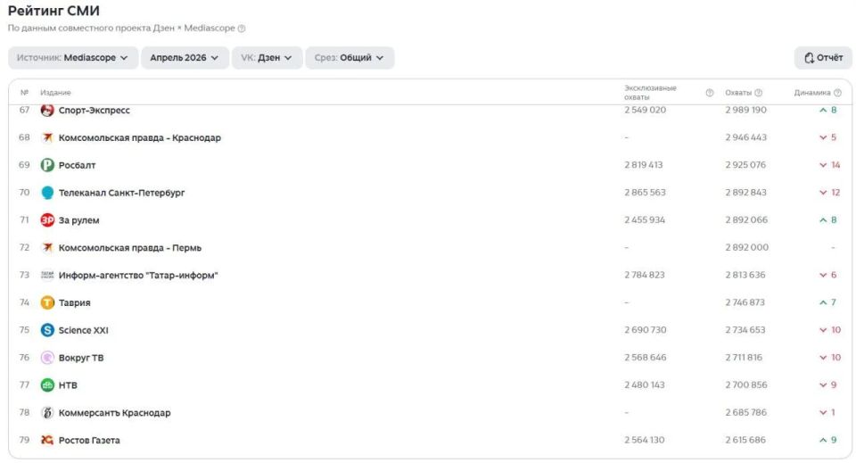This screenshot has height=463, width=856.
Task: Click reach value 2 946 443
Action: point(745,137)
